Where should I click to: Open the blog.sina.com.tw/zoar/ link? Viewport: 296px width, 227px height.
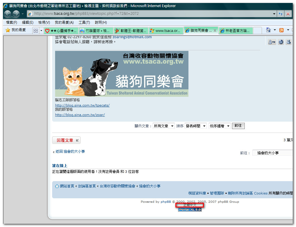pos(80,115)
